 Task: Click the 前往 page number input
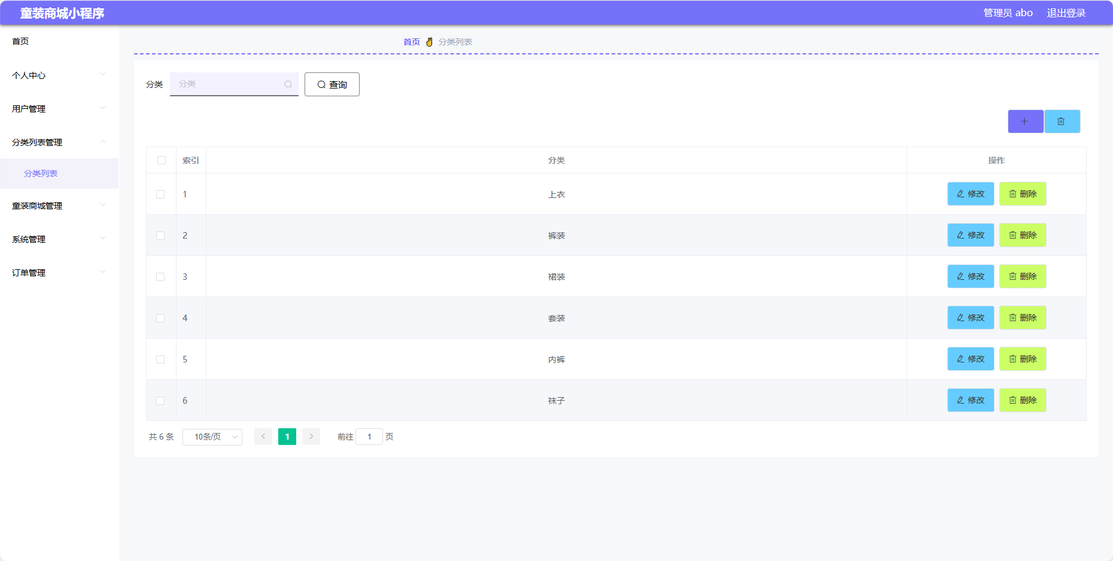(369, 437)
